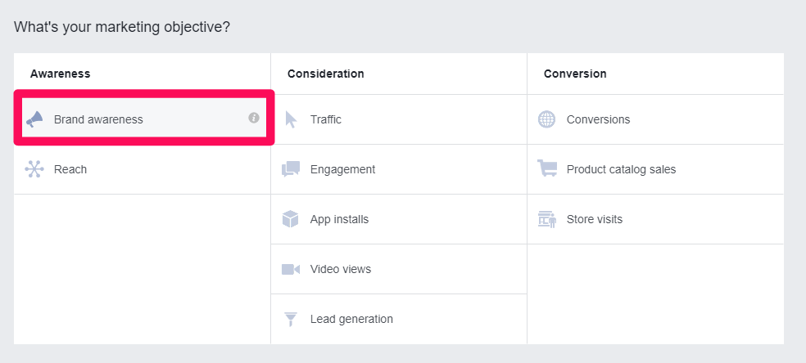Click the Reach network node icon
Screen dimensions: 806x363
coord(34,169)
